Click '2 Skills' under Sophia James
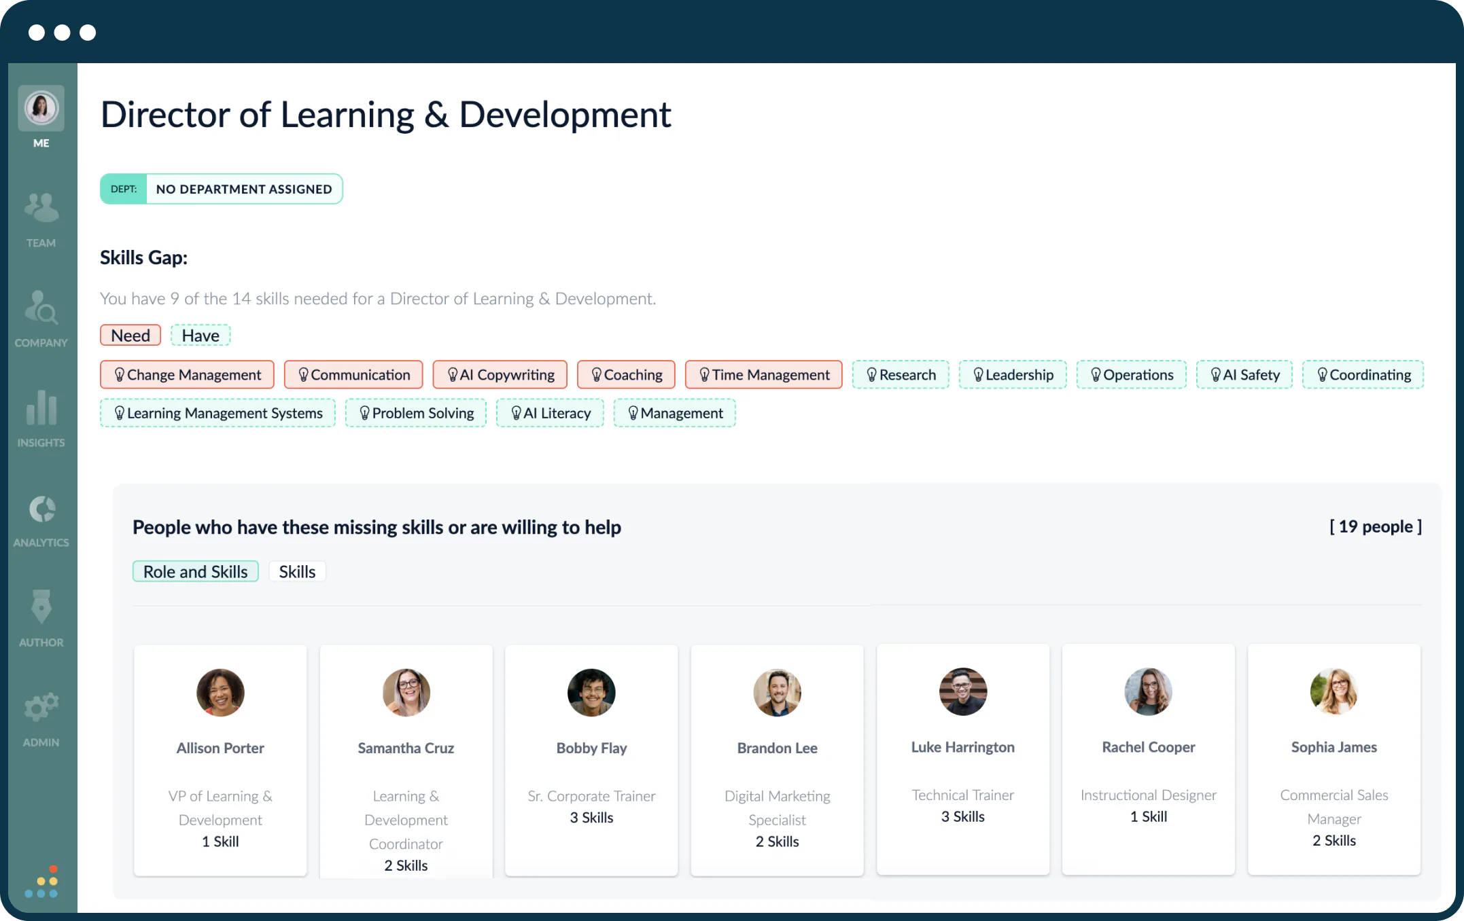 pos(1334,841)
